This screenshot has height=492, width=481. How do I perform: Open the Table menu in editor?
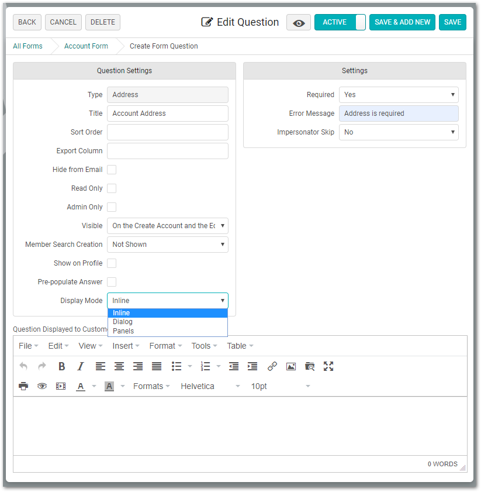point(240,346)
